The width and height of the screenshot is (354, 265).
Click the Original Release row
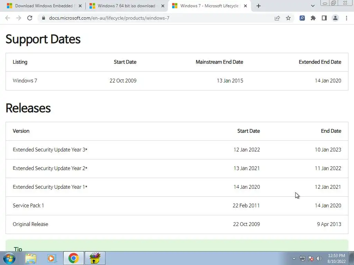177,224
